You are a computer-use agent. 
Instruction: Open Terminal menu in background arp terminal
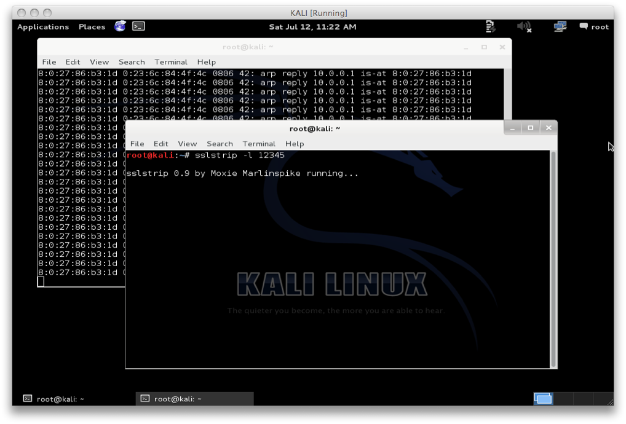click(x=171, y=62)
